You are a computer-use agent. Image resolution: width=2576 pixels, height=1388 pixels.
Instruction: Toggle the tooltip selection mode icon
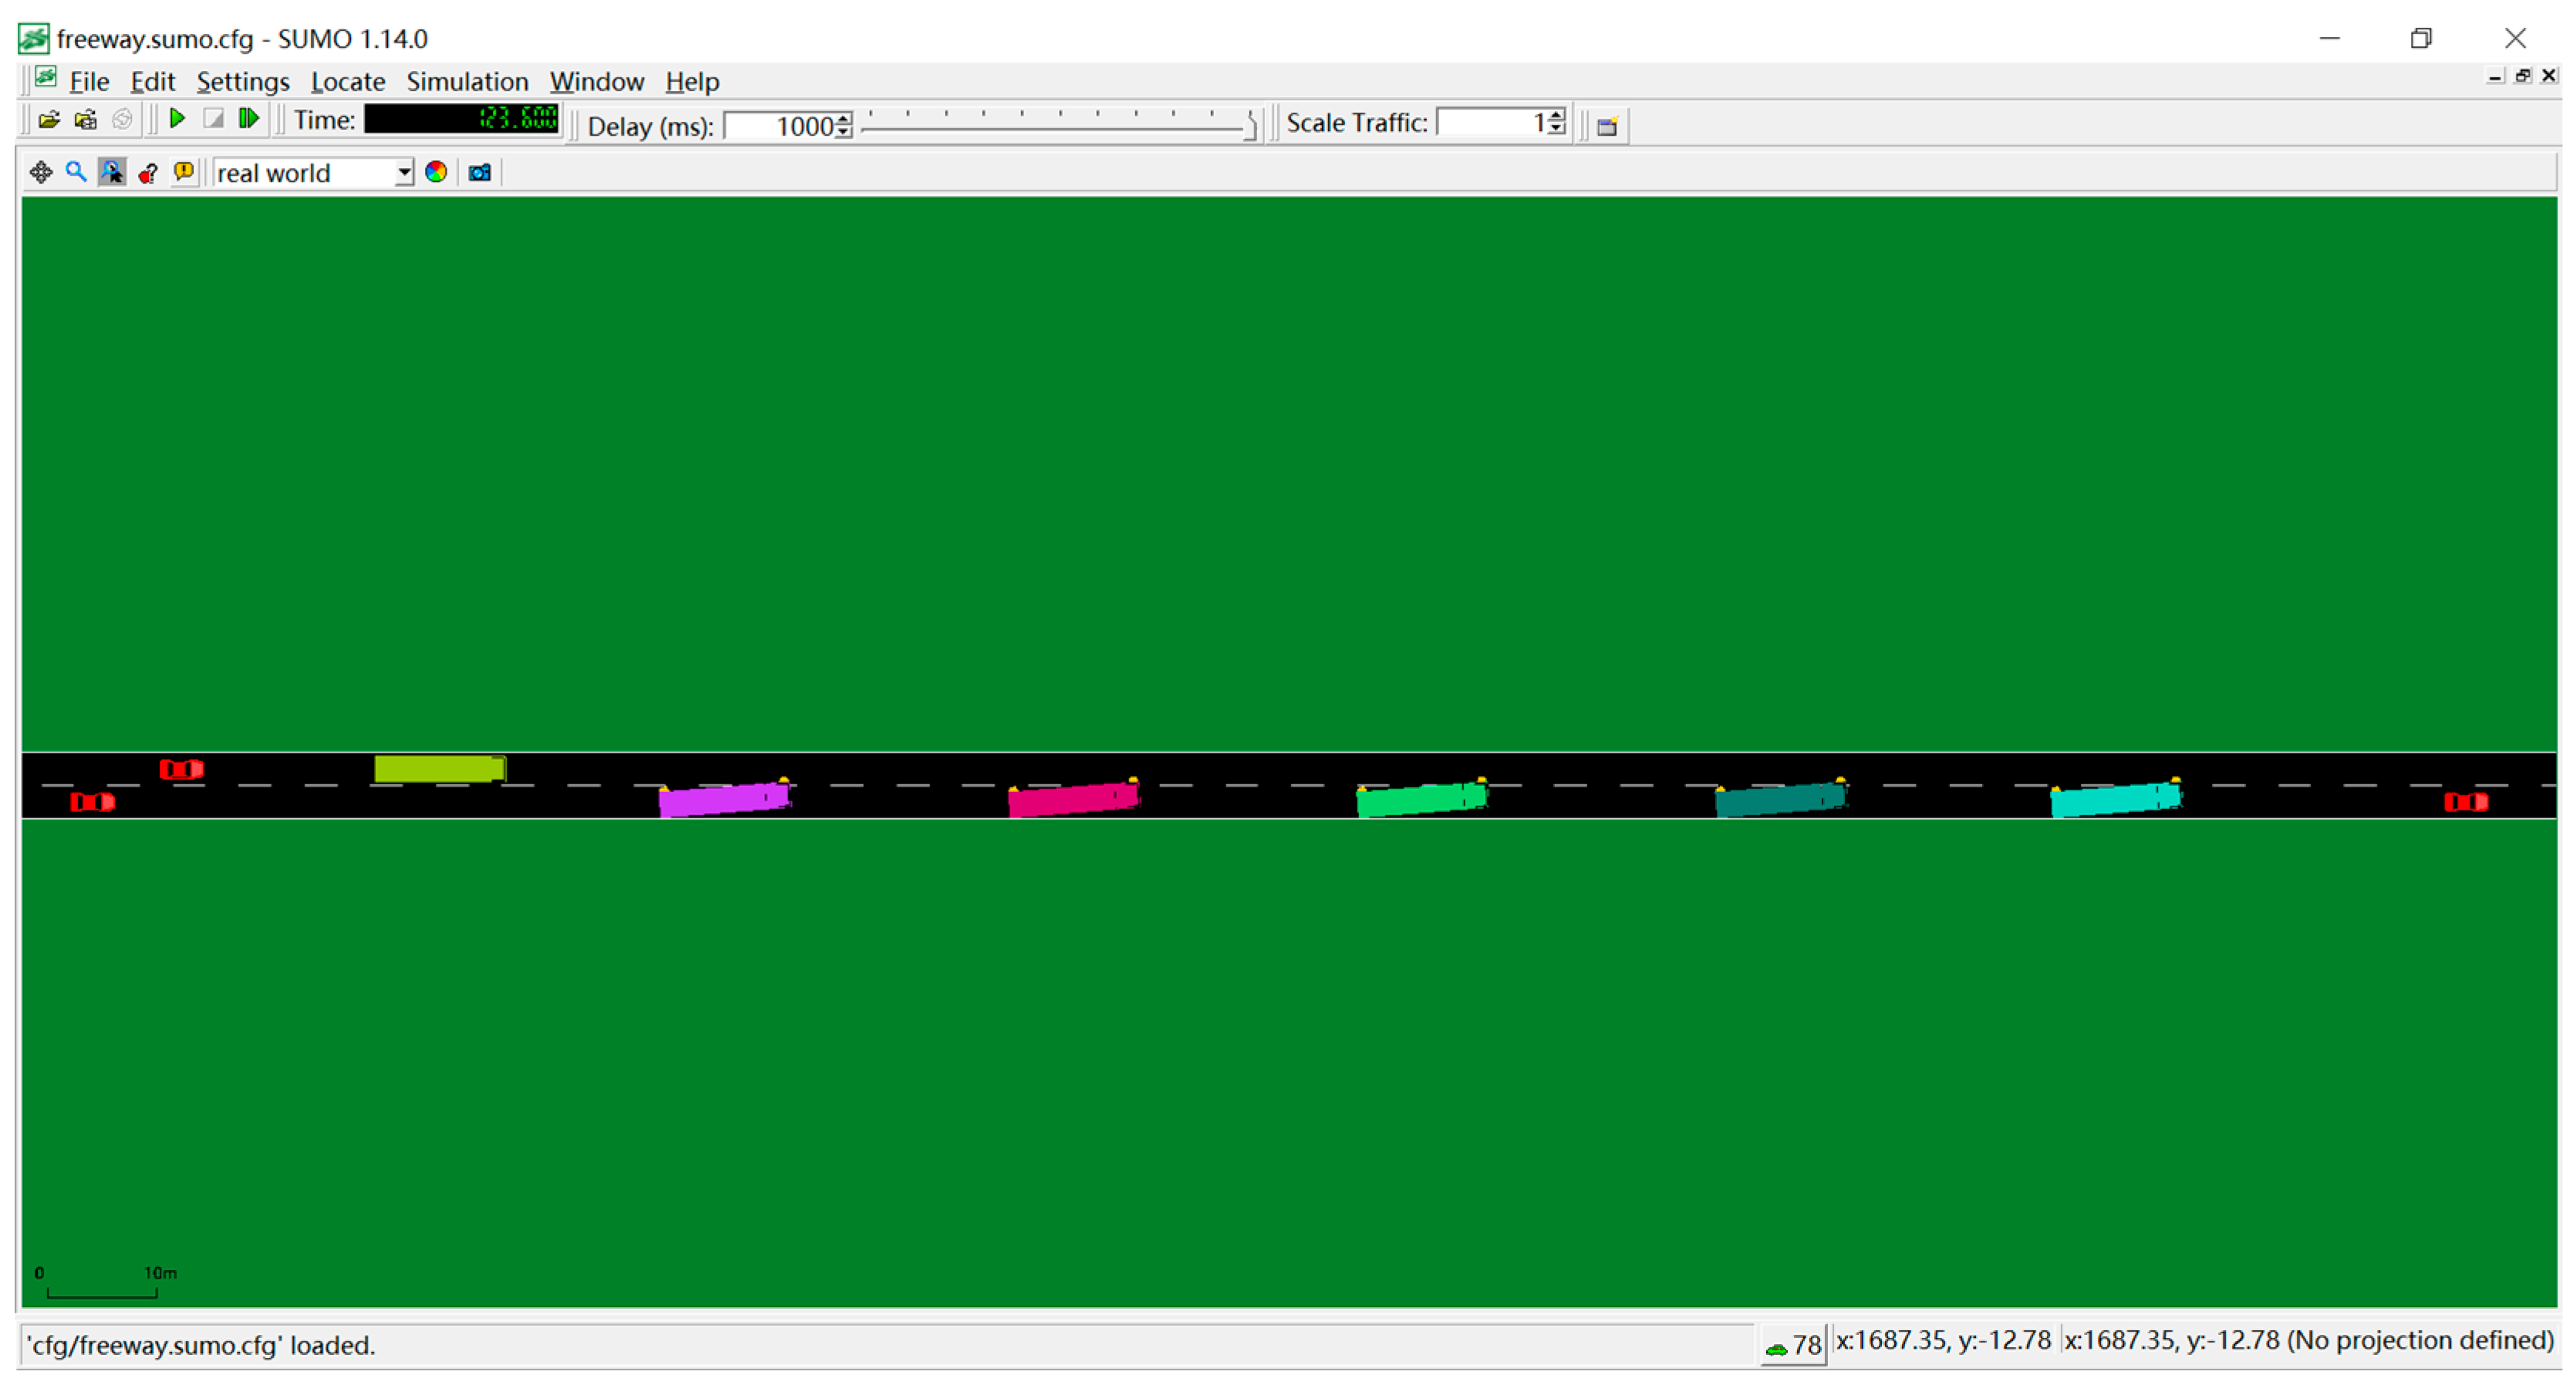point(112,173)
